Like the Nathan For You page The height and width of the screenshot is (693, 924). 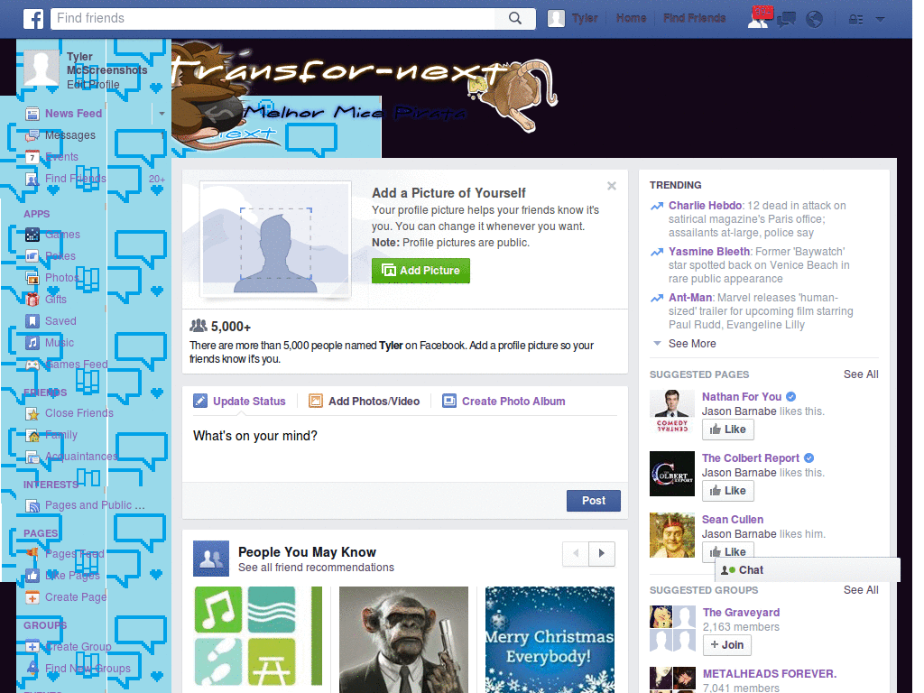tap(728, 429)
